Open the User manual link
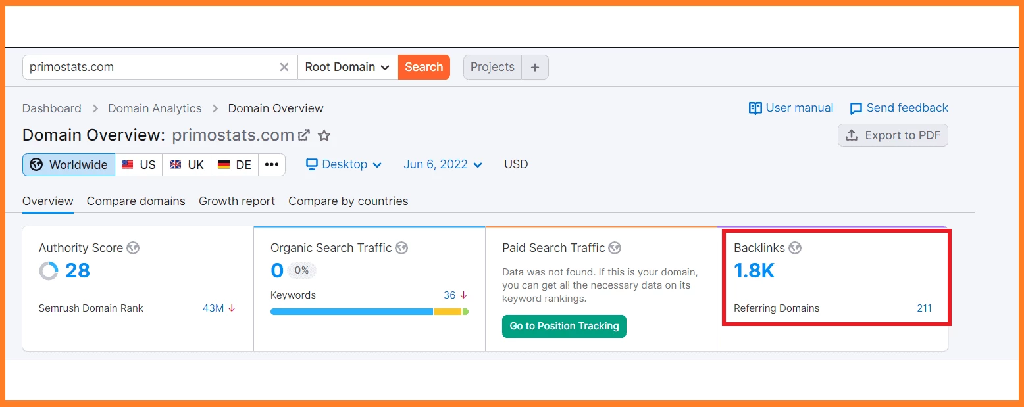The height and width of the screenshot is (407, 1024). pos(791,108)
